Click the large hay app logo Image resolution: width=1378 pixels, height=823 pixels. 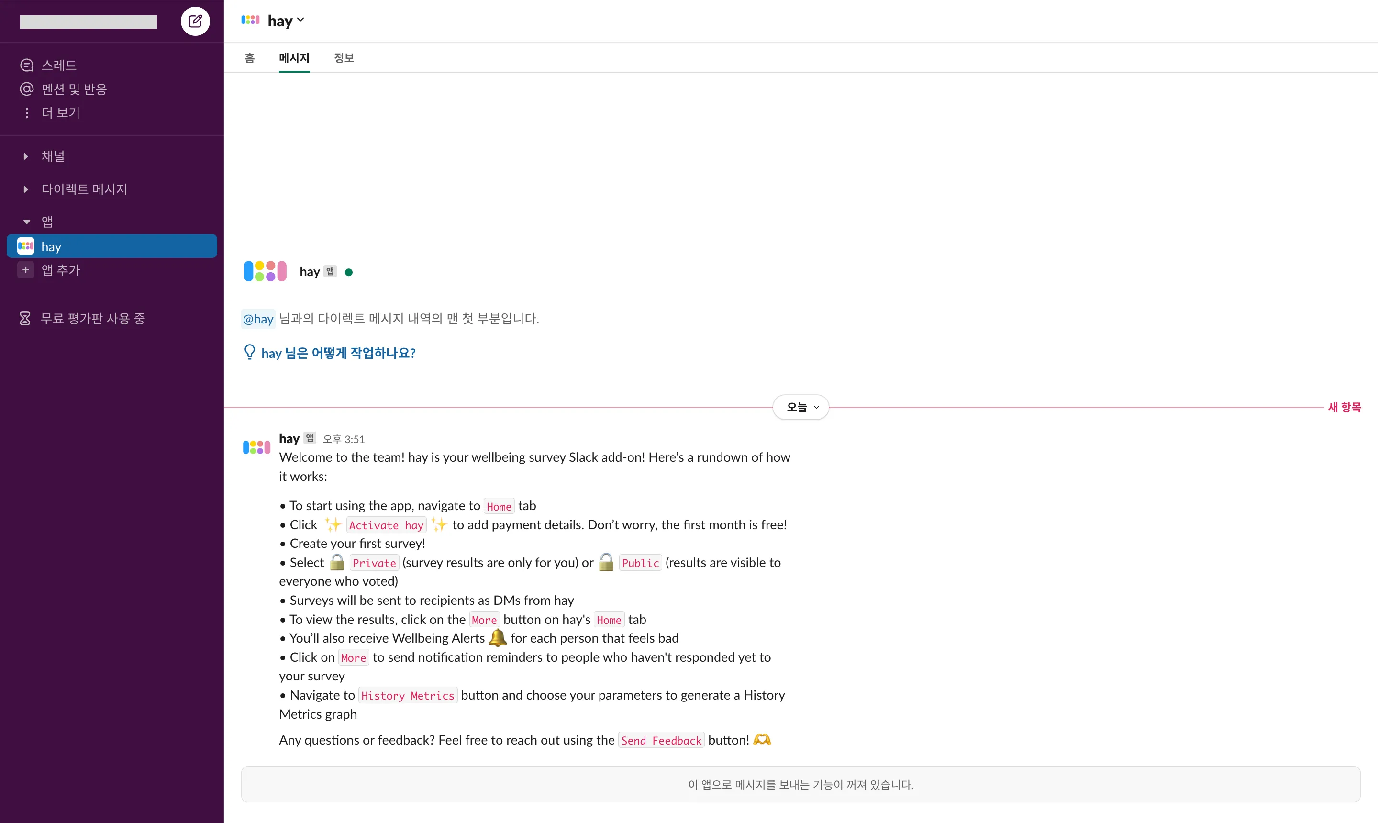265,271
